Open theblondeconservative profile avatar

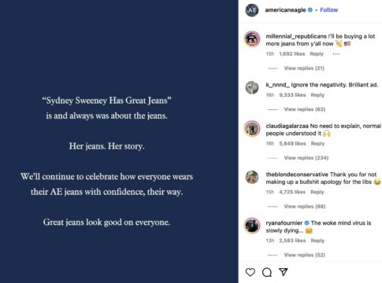pyautogui.click(x=252, y=177)
